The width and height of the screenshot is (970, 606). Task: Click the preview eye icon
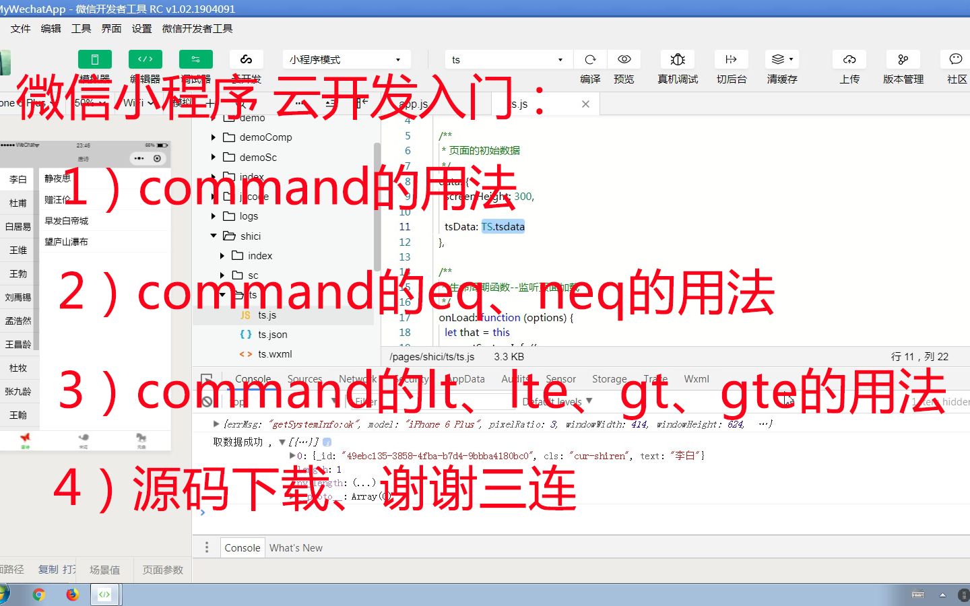[624, 59]
